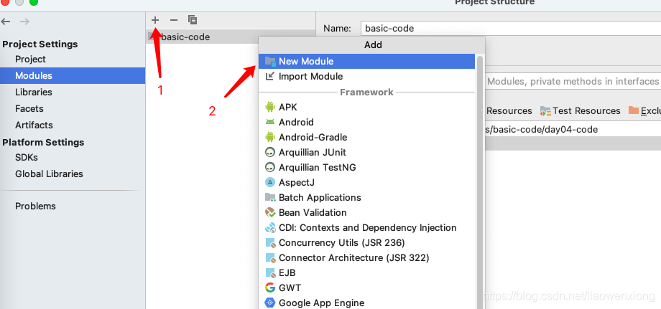Click the minus remove module button
Screen dimensions: 661x309
174,20
